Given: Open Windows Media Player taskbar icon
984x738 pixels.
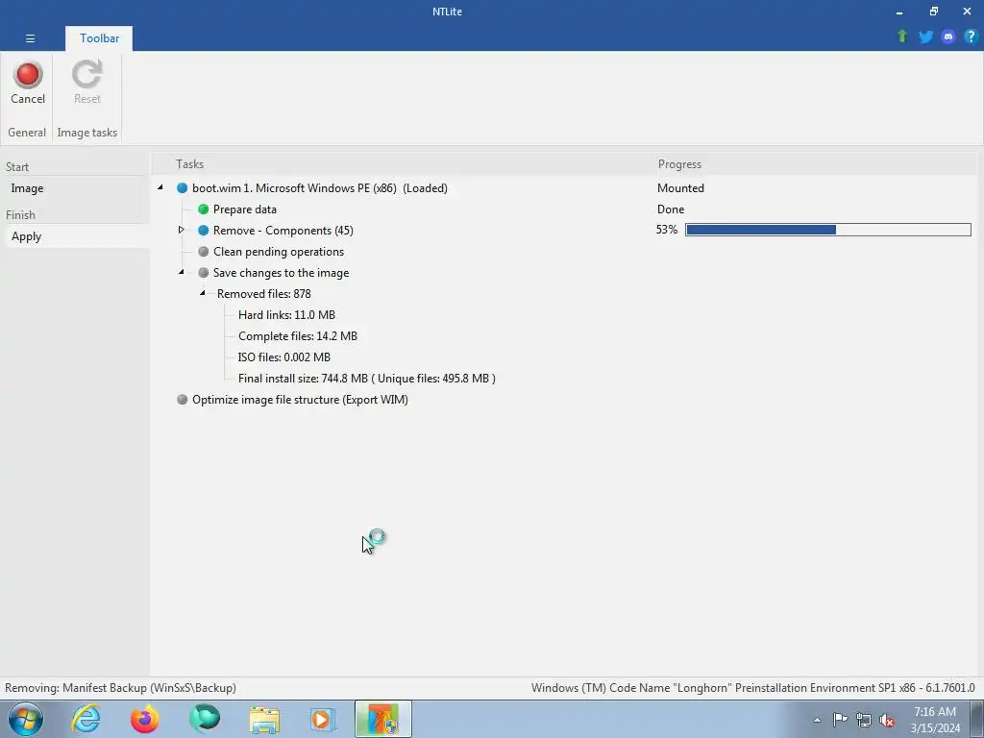Looking at the screenshot, I should [324, 719].
